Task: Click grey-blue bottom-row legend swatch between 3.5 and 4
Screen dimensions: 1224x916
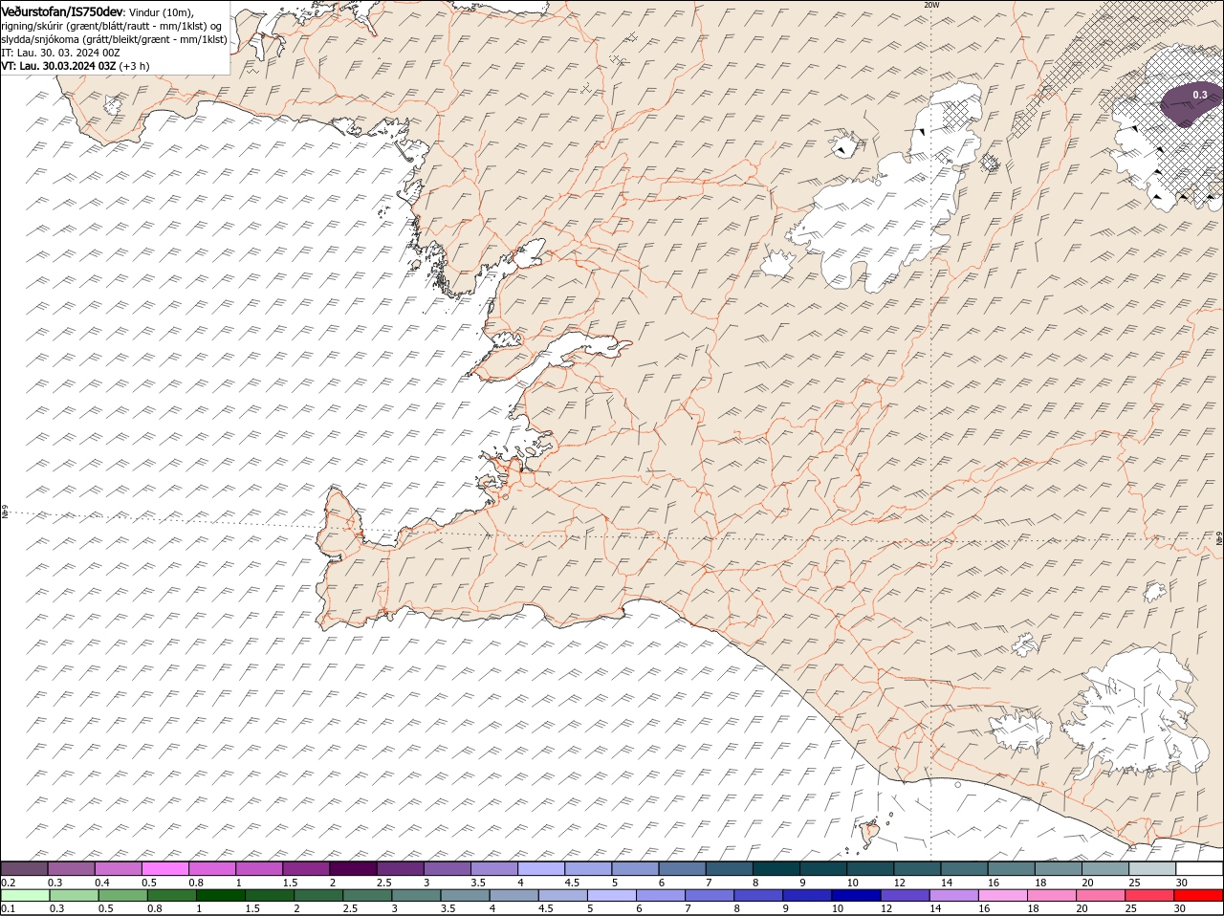Action: [466, 895]
